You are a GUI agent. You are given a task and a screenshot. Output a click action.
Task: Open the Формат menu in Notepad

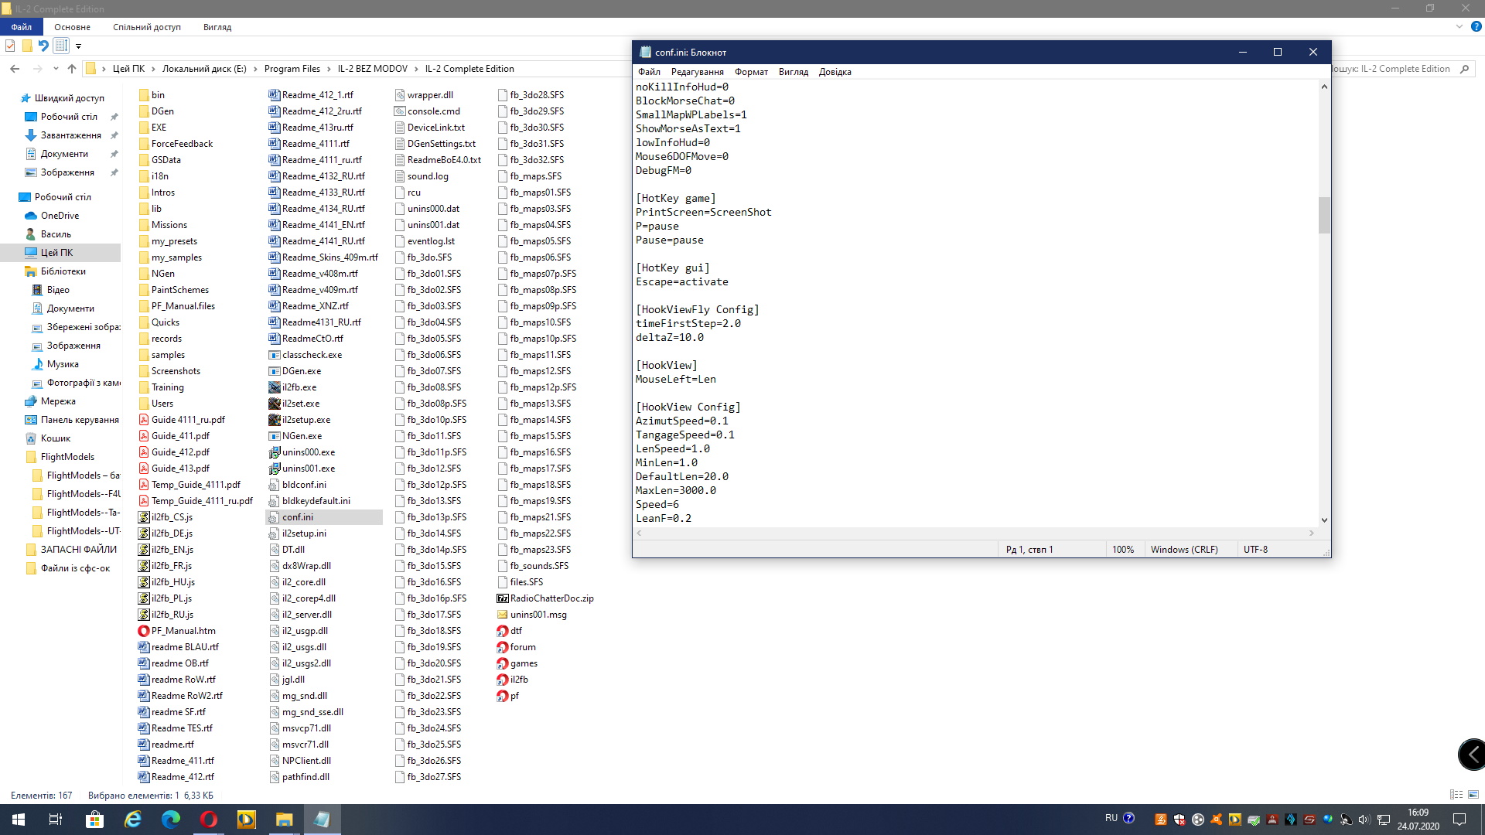click(750, 72)
